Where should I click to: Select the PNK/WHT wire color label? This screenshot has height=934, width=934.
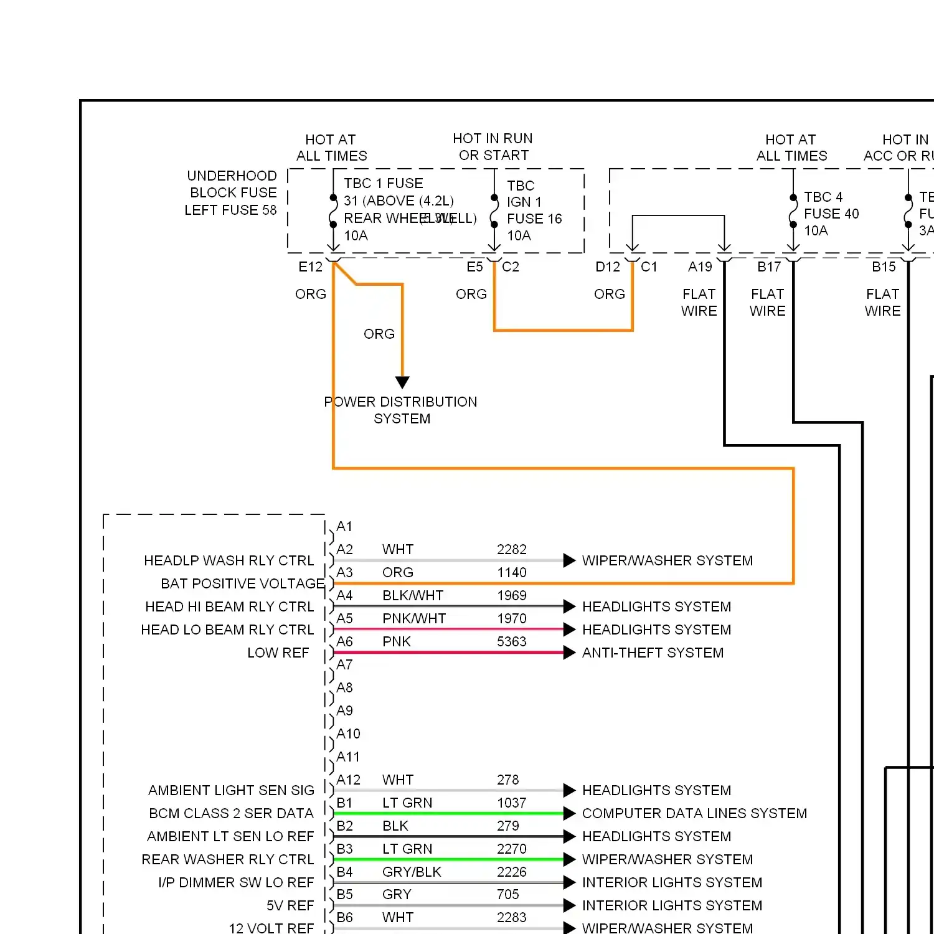(414, 618)
